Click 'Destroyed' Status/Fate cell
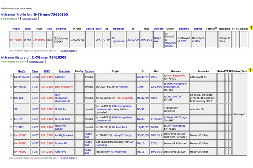 240,114
